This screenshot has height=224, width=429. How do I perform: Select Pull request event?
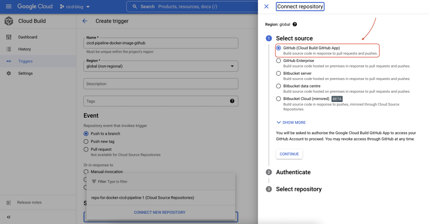(x=86, y=149)
